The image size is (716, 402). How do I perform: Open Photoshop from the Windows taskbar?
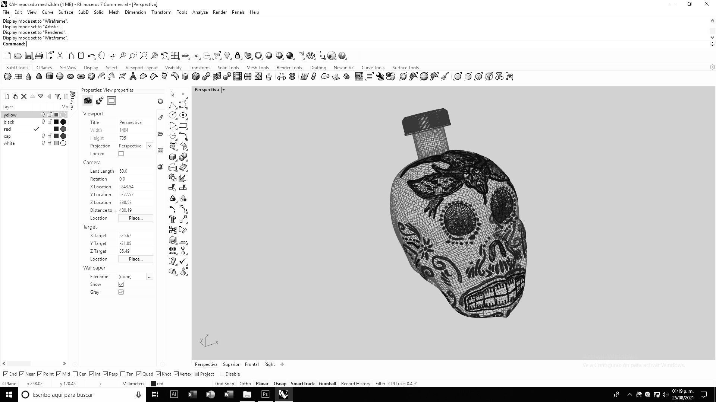coord(265,395)
